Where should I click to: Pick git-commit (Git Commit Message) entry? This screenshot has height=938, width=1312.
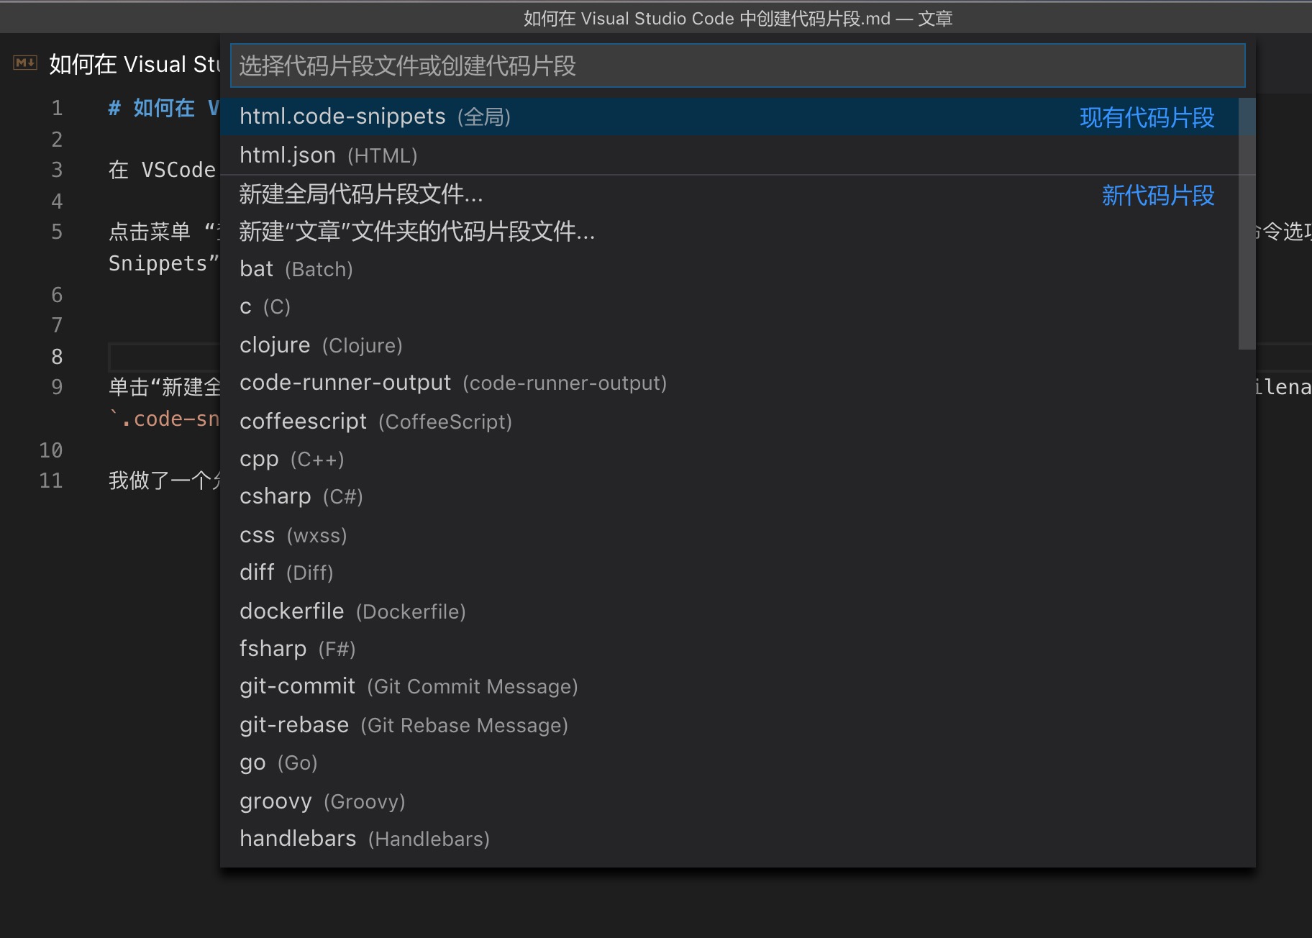409,686
